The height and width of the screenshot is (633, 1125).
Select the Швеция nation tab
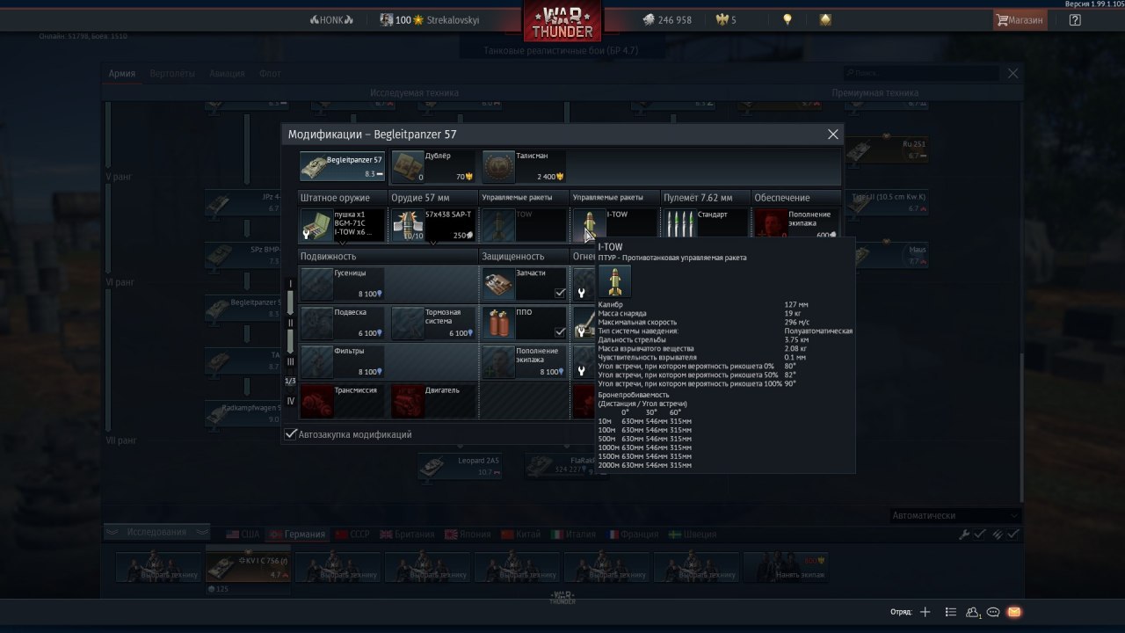point(693,535)
